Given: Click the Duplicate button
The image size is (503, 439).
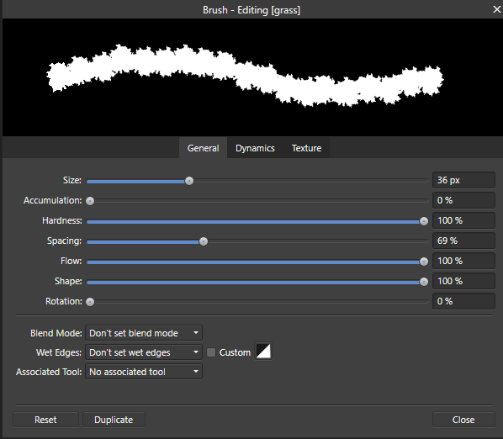Looking at the screenshot, I should click(x=114, y=420).
